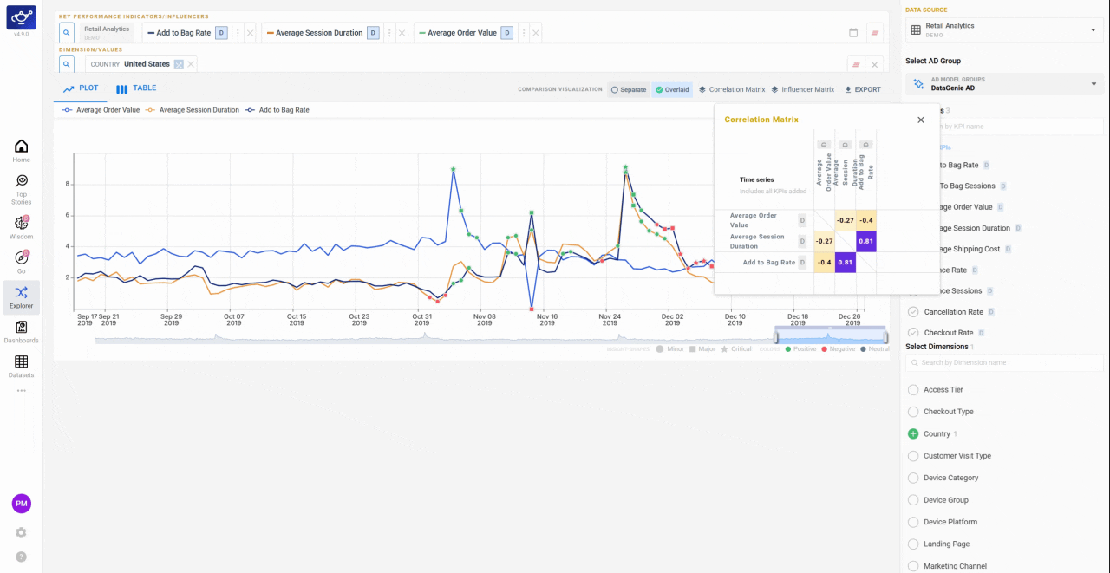This screenshot has height=573, width=1110.
Task: Toggle the Marketing Channel dimension
Action: pyautogui.click(x=913, y=566)
